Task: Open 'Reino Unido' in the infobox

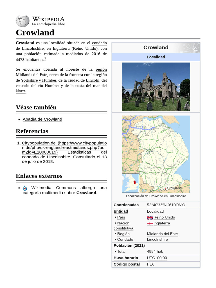Action: (x=164, y=217)
